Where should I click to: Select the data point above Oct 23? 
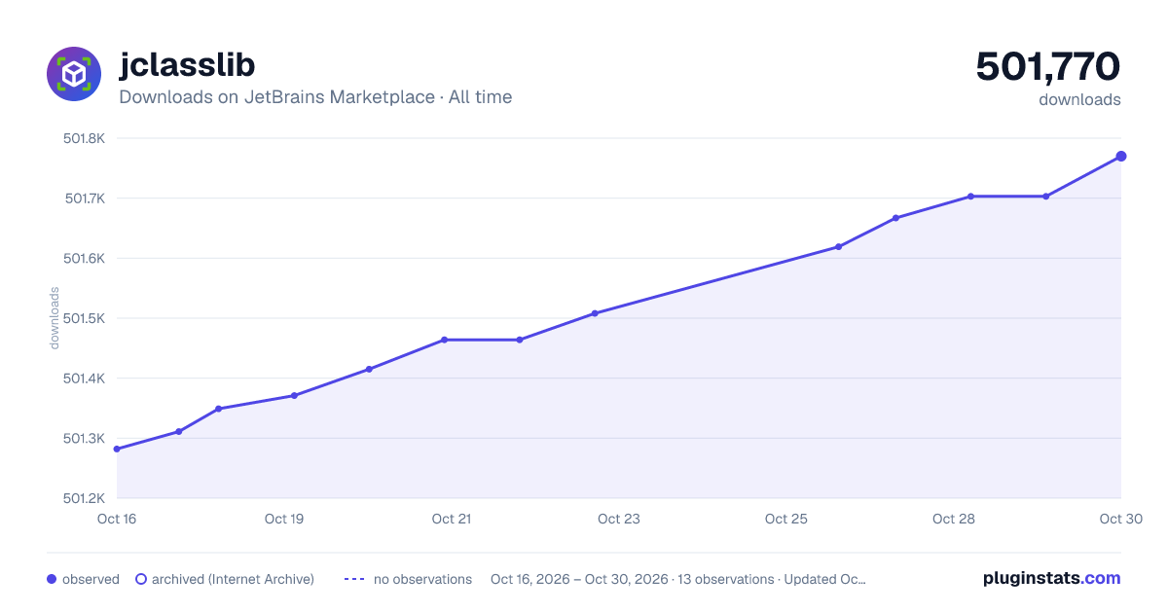pos(595,313)
